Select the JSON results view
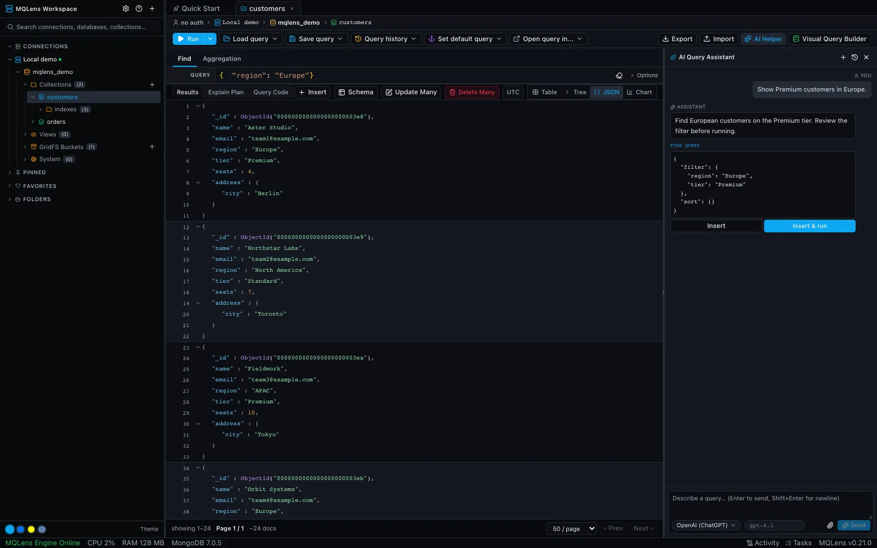 pos(606,92)
